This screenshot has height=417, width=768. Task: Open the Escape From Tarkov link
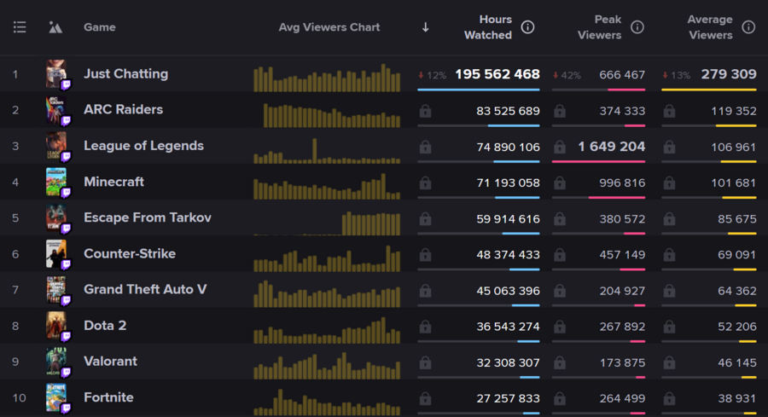(147, 217)
